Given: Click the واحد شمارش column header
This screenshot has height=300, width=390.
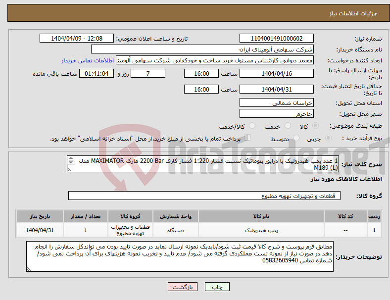Looking at the screenshot, I should [176, 216].
